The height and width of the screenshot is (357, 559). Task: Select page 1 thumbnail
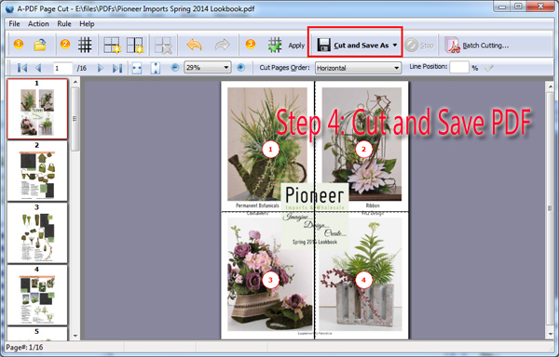click(37, 109)
